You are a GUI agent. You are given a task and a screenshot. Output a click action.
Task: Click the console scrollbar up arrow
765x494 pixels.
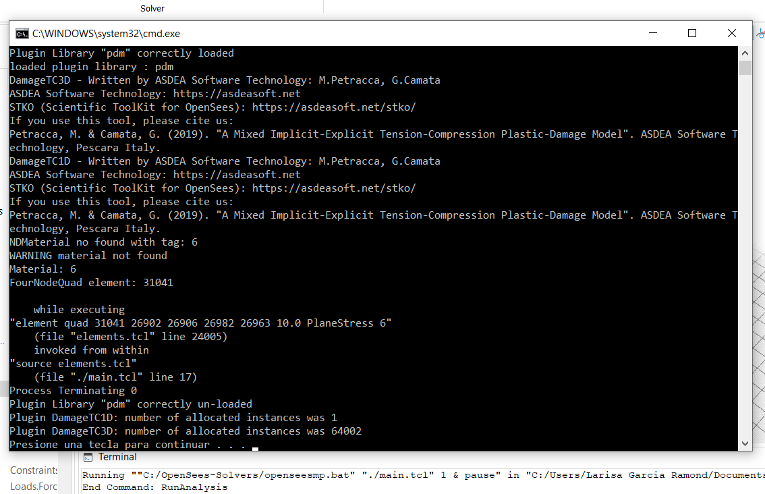745,53
